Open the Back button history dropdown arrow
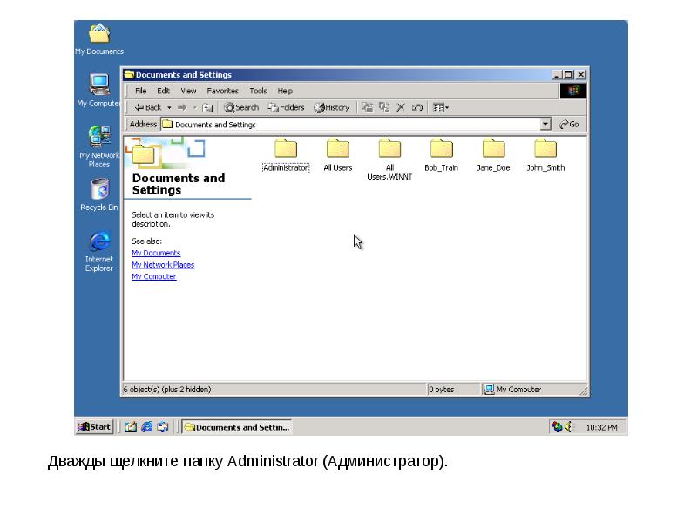The width and height of the screenshot is (697, 523). 169,108
